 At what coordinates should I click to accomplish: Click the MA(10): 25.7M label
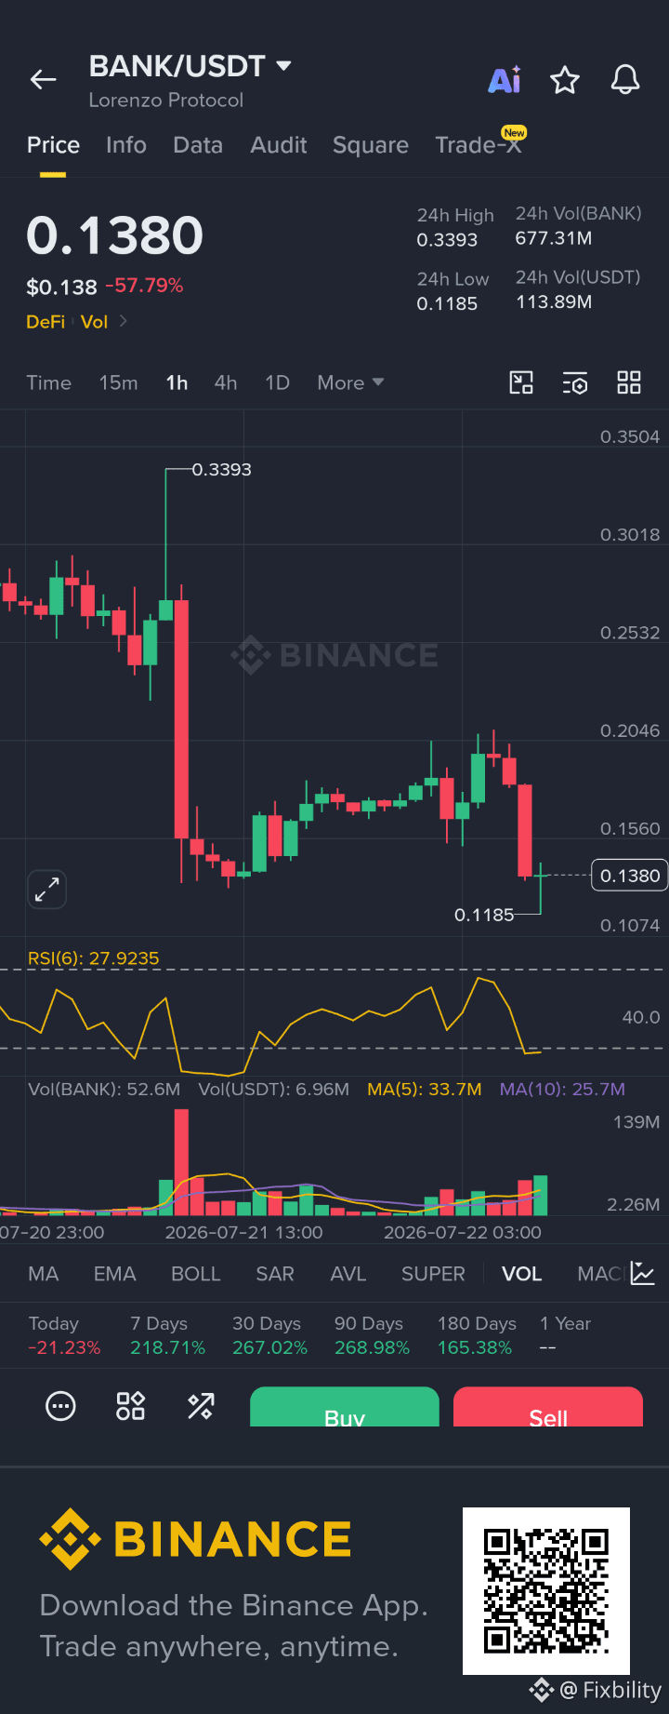pos(562,1089)
